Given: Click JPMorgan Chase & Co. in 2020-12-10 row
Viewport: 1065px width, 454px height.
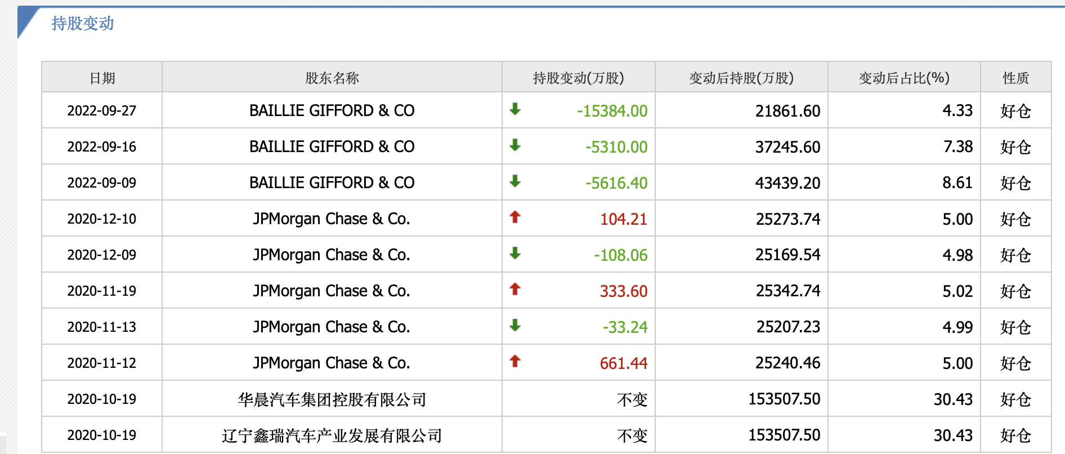Looking at the screenshot, I should (332, 219).
